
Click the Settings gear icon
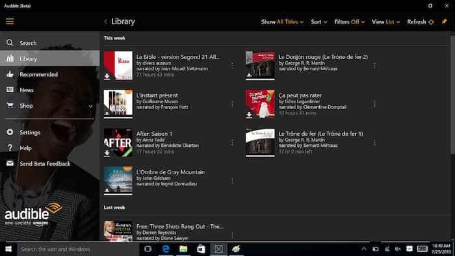point(10,132)
